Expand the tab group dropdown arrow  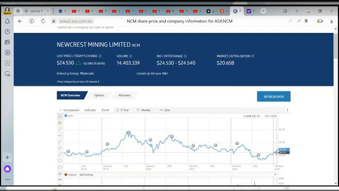[x=48, y=11]
